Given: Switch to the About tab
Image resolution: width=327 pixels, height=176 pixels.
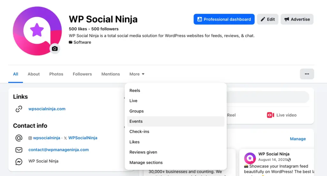Looking at the screenshot, I should tap(34, 74).
